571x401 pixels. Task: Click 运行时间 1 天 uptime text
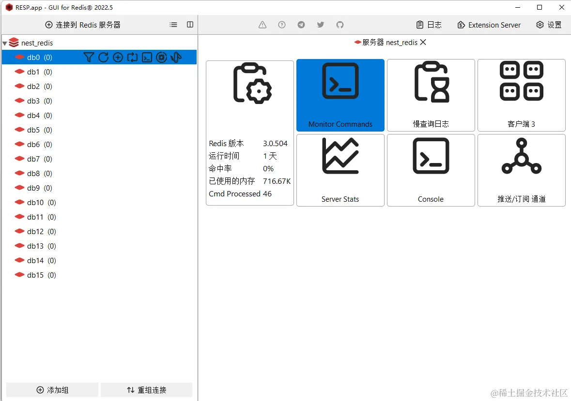(243, 156)
